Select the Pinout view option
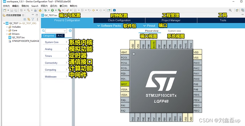 click(x=152, y=31)
